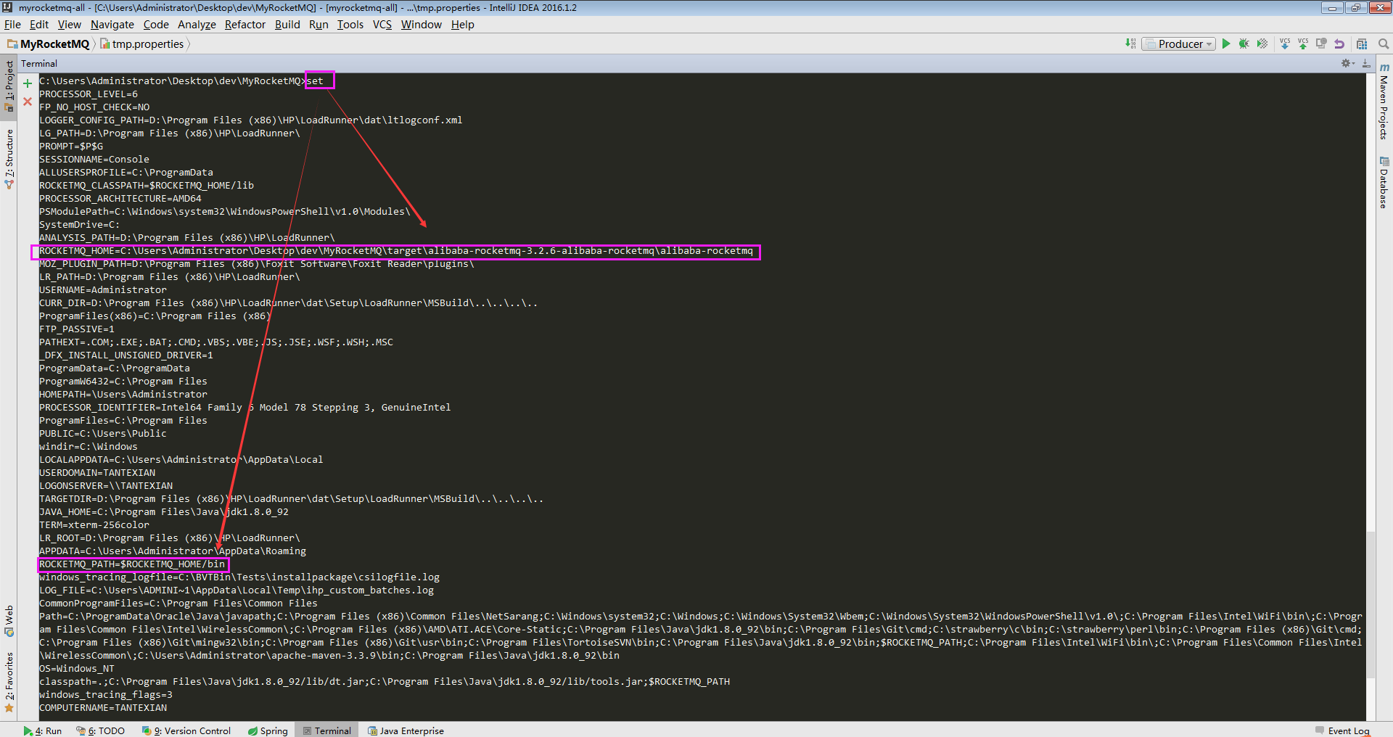Viewport: 1393px width, 737px height.
Task: Click the VCS commit changes icon
Action: coord(1303,44)
